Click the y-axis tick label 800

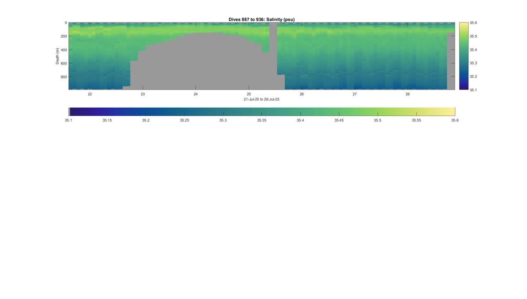64,77
